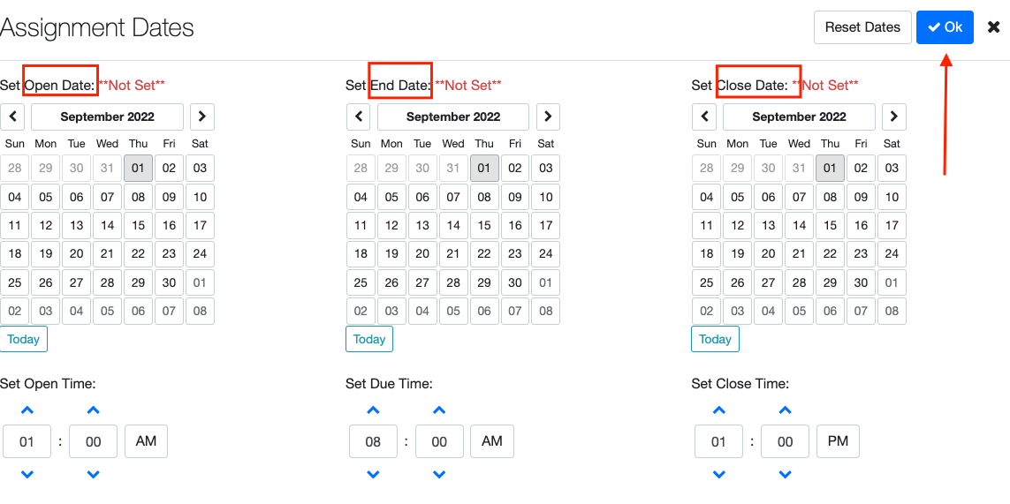
Task: Select day 30 in the Close Date calendar
Action: pos(861,282)
